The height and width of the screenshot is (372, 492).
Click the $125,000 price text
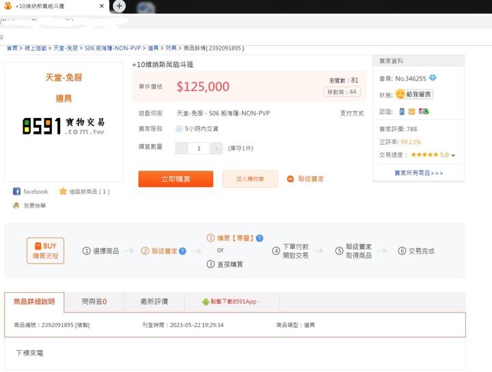(203, 87)
